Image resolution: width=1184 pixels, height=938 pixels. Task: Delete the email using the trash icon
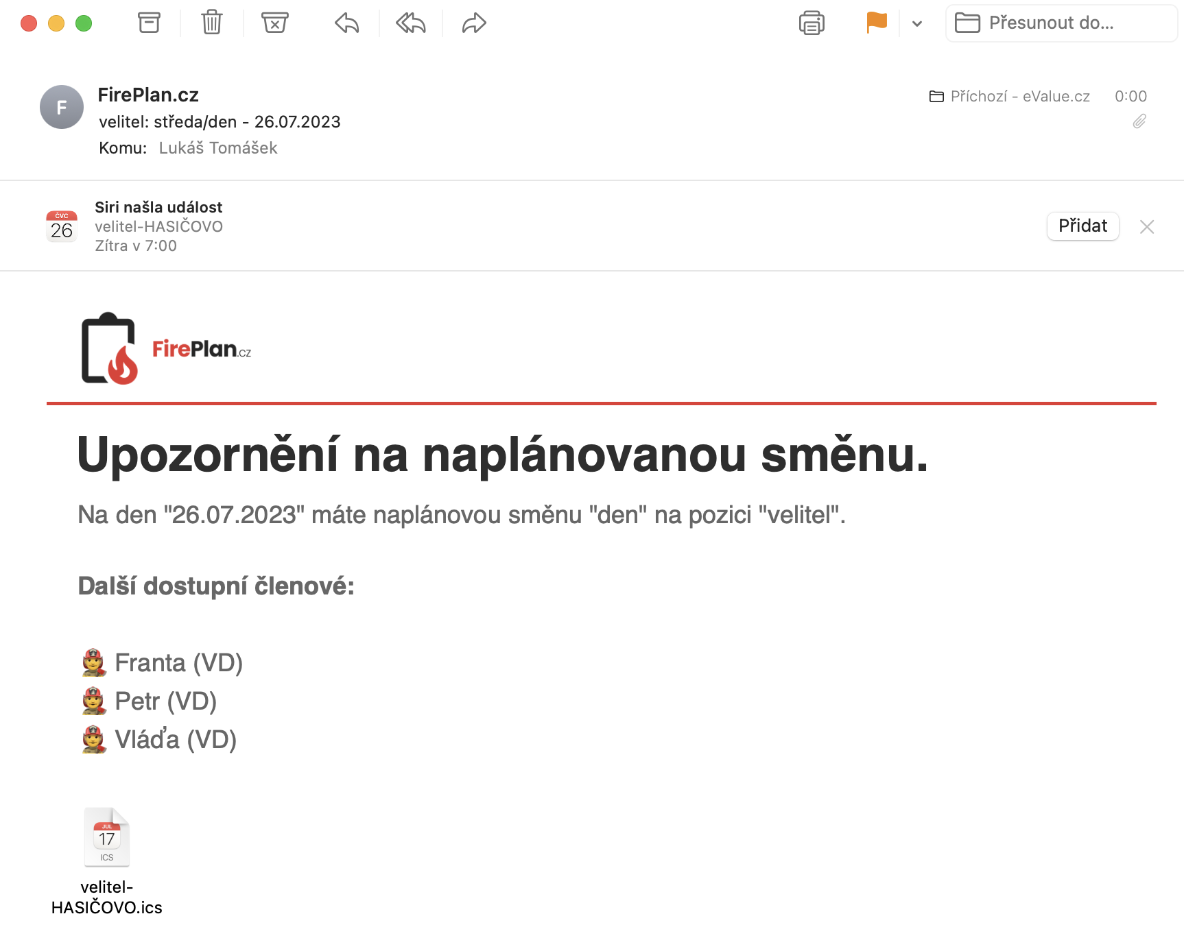[x=212, y=23]
